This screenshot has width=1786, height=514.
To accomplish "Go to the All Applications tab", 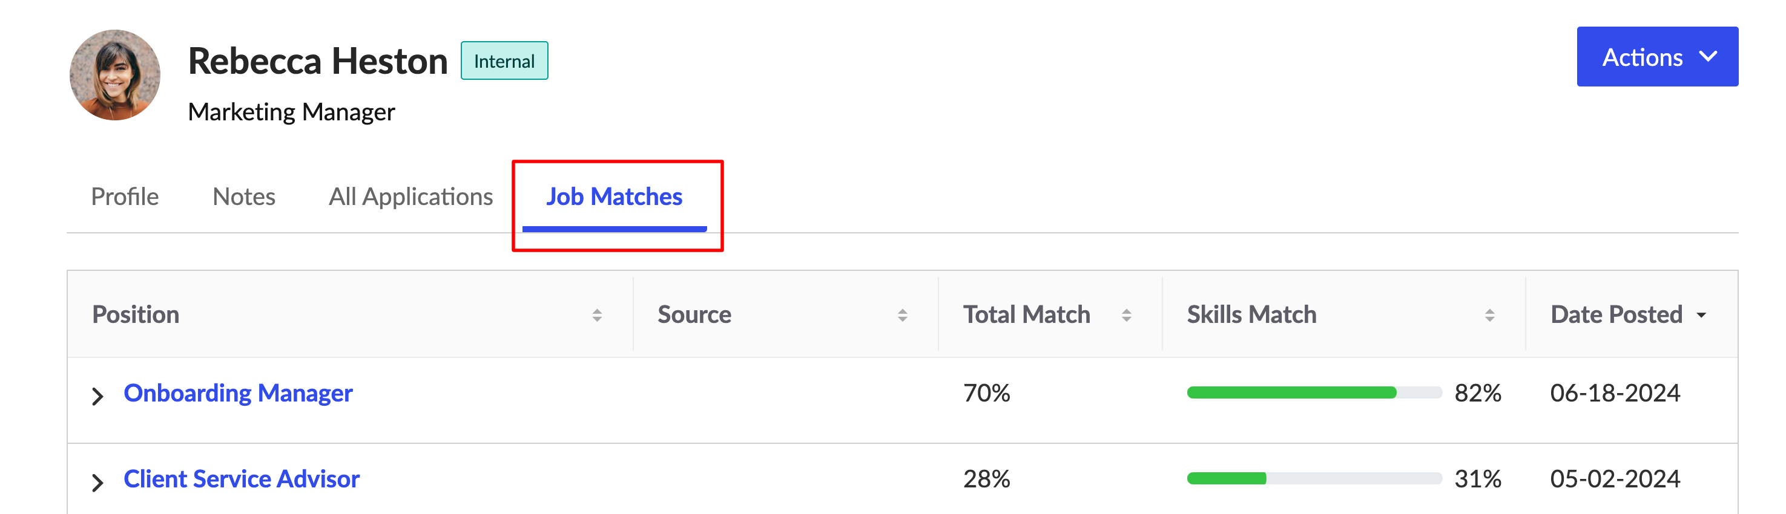I will [410, 197].
